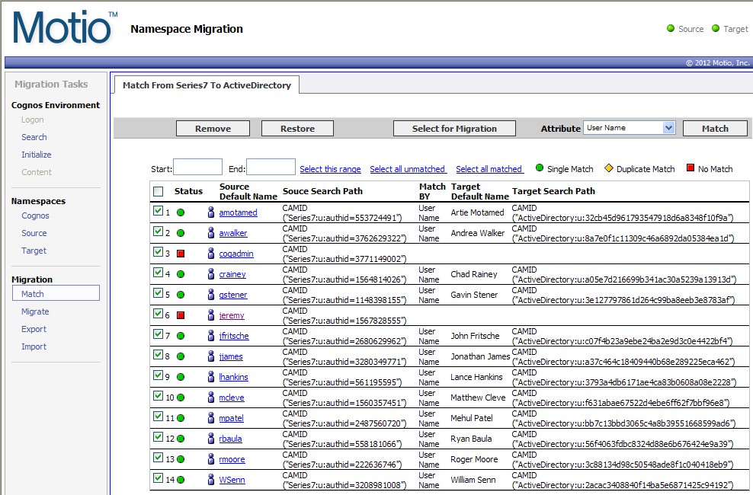Uncheck the checkbox for row 2 awalker

[158, 232]
